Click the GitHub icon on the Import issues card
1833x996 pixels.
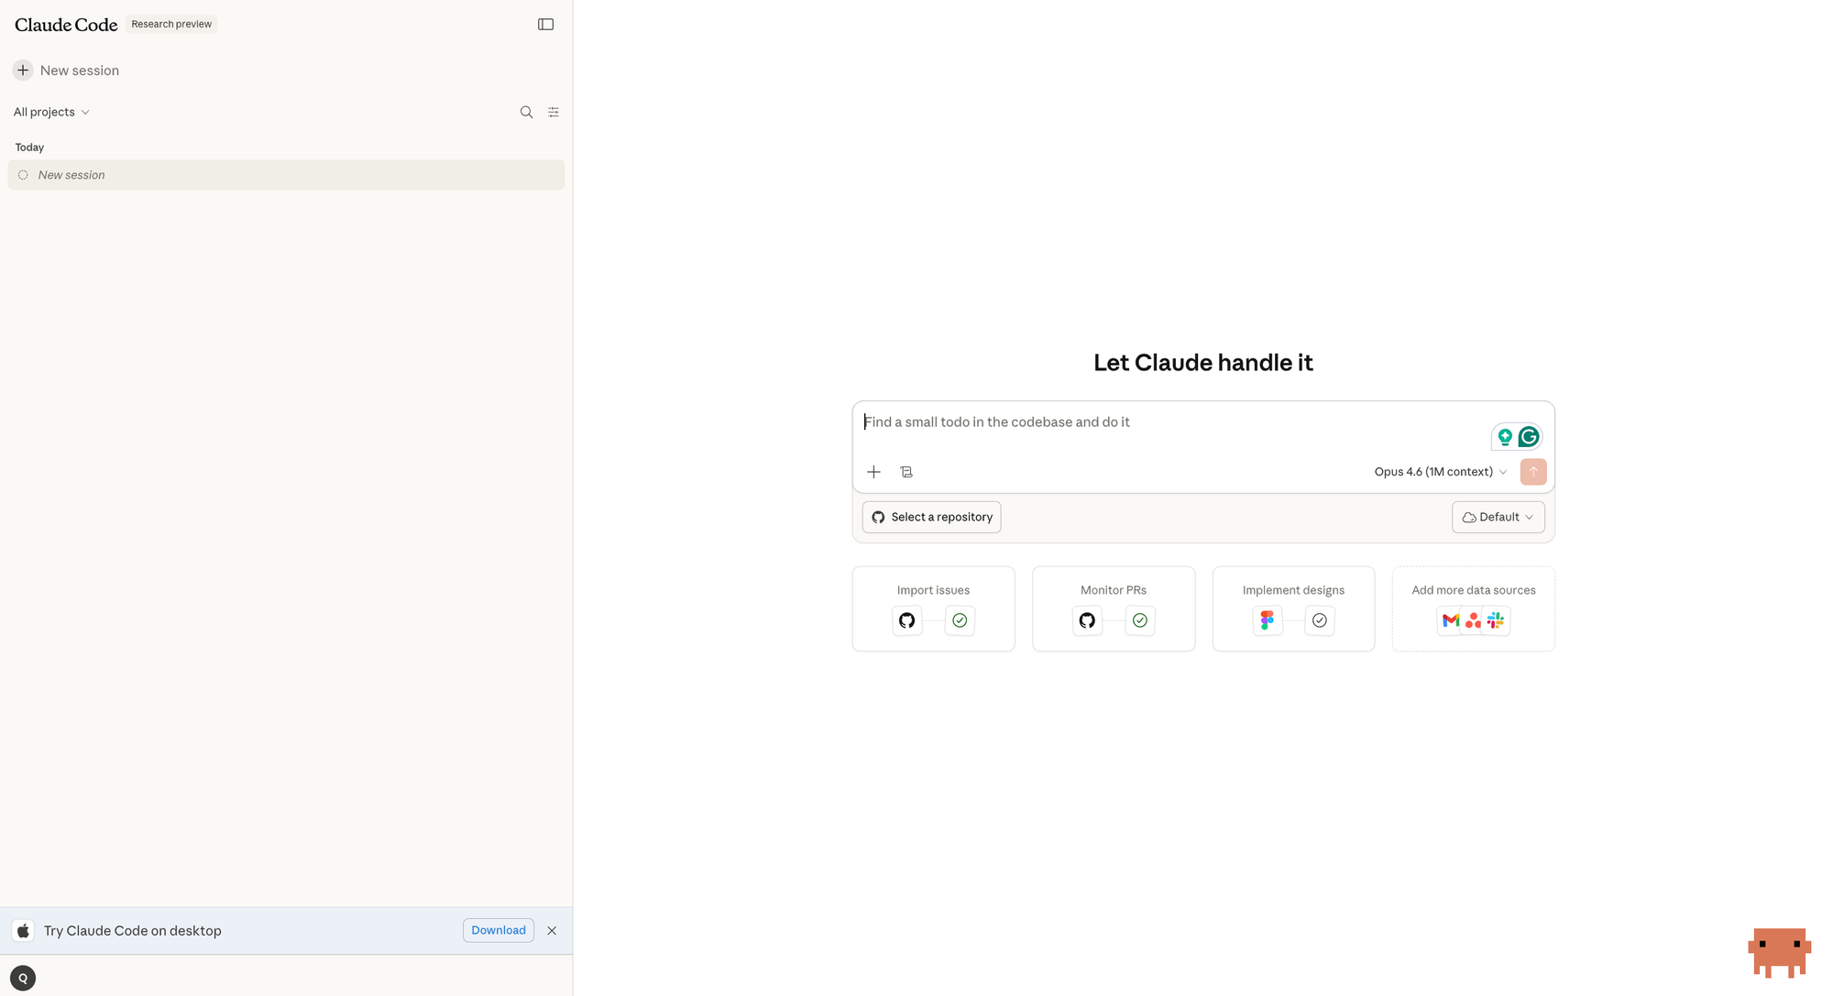(x=906, y=620)
